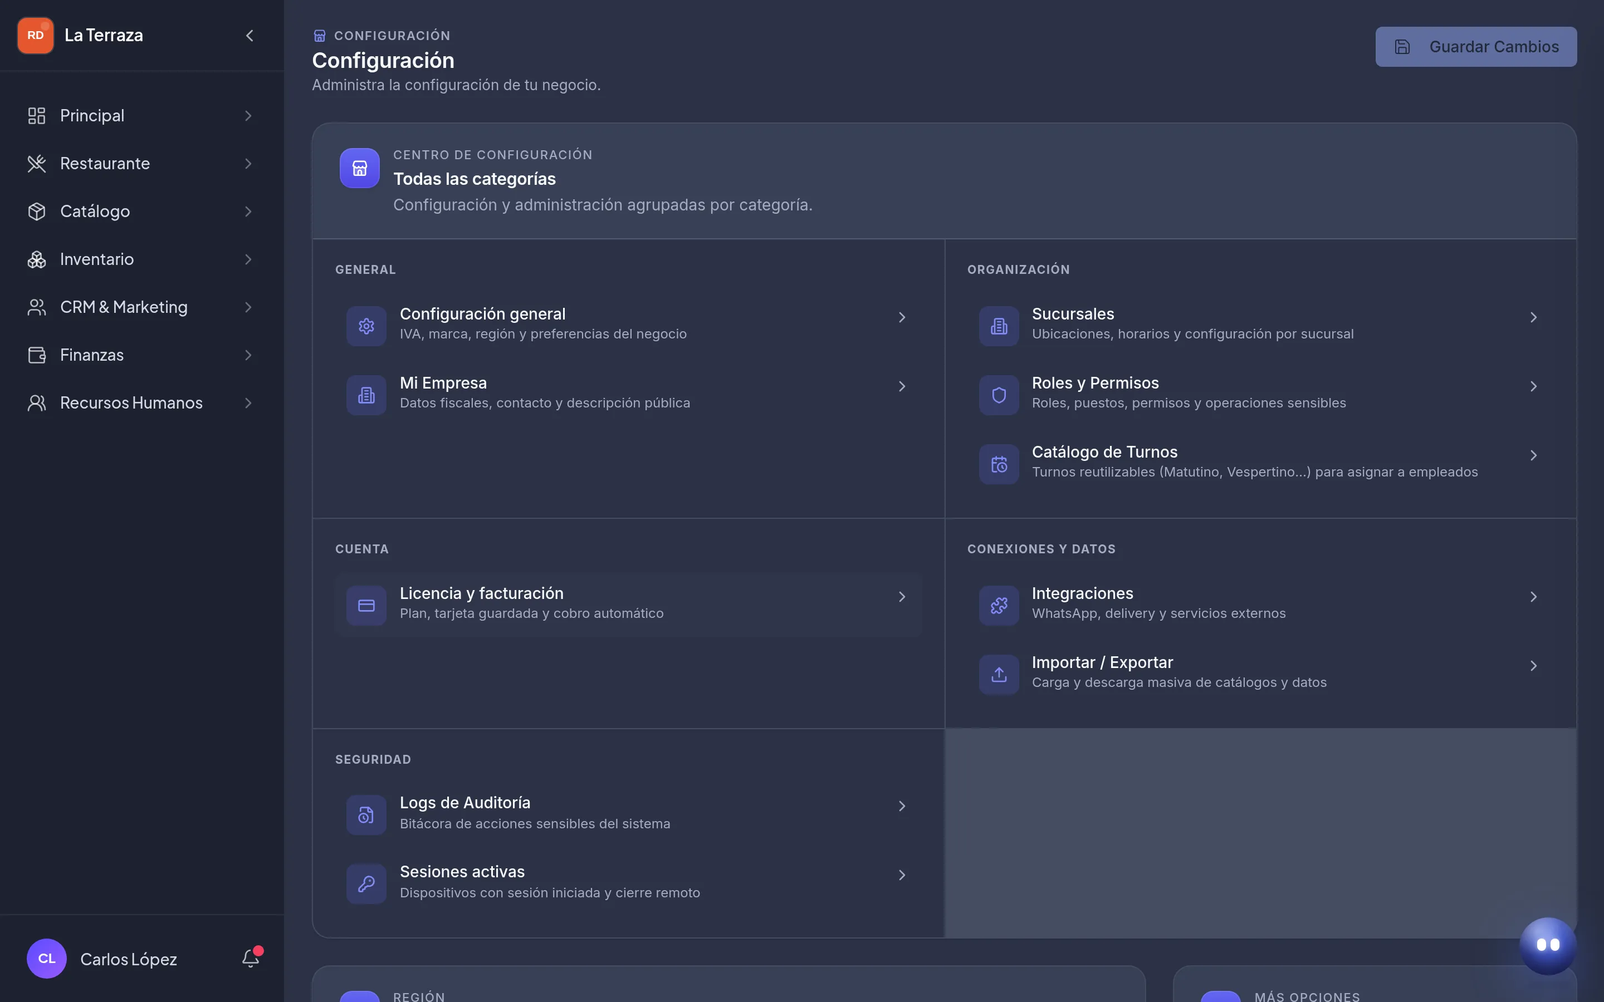This screenshot has height=1002, width=1604.
Task: Click the building icon beside Mi Empresa
Action: (366, 395)
